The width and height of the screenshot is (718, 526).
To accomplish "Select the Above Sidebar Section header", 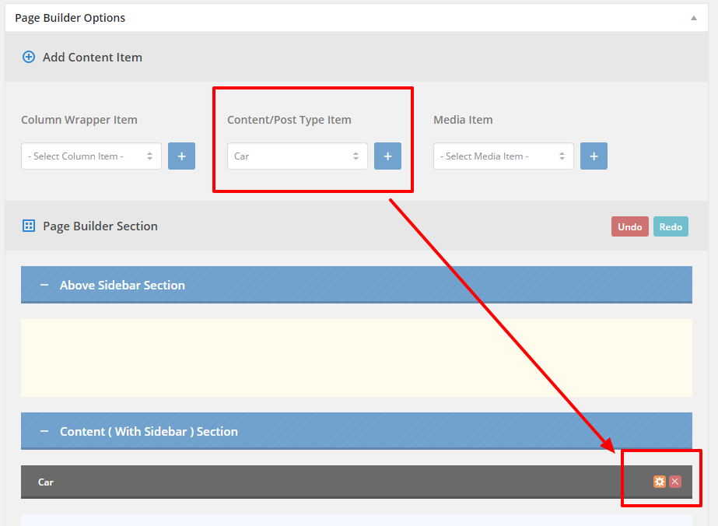I will pyautogui.click(x=356, y=285).
